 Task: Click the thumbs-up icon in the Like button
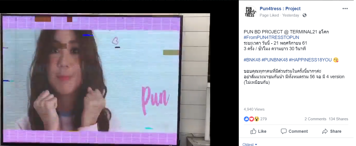pos(253,131)
